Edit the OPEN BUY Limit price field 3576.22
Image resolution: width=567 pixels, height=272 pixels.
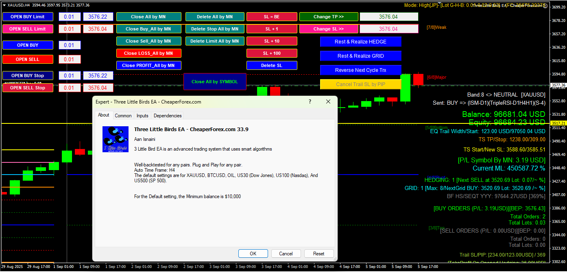click(x=98, y=17)
